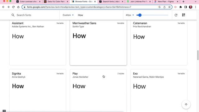Close the Color contrast checker tab

40,2
